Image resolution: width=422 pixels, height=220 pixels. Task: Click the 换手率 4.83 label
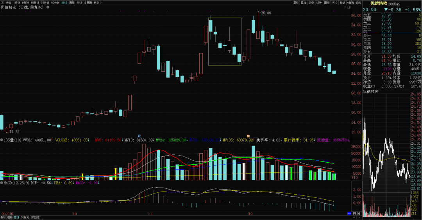point(269,140)
